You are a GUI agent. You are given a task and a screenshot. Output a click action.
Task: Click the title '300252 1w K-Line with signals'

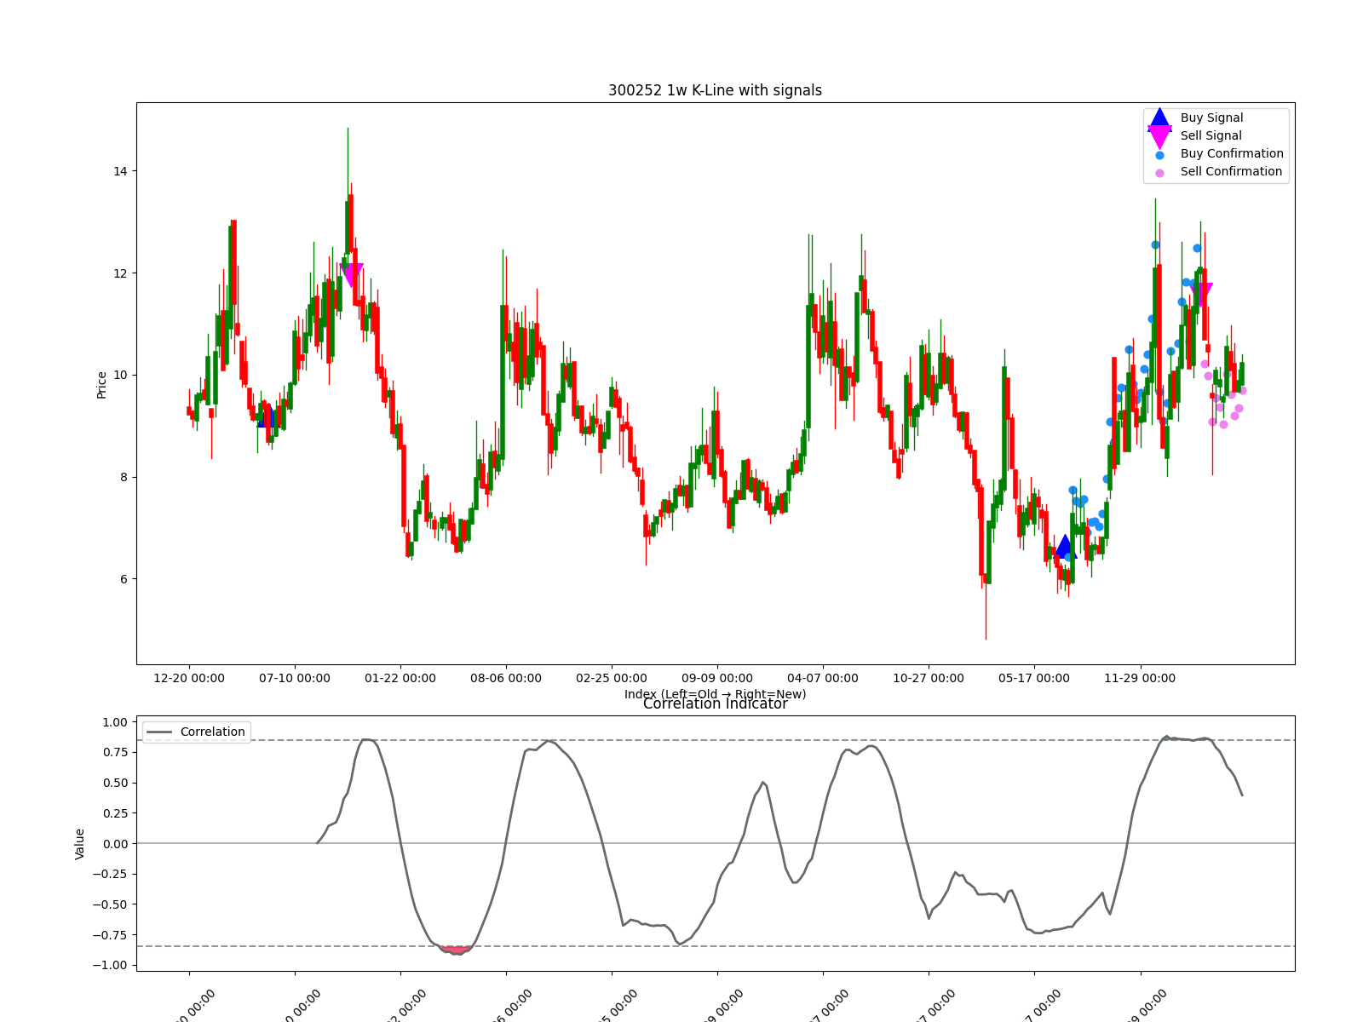pos(715,90)
